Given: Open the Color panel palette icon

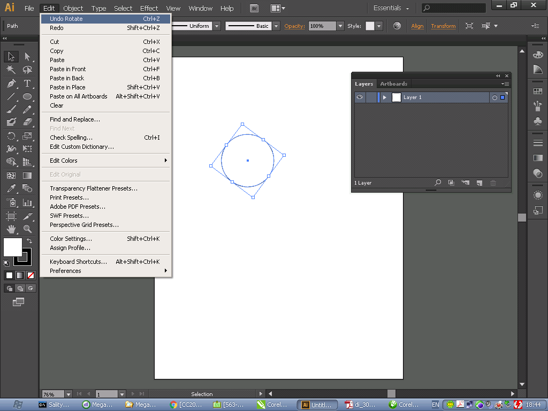Looking at the screenshot, I should click(x=538, y=55).
